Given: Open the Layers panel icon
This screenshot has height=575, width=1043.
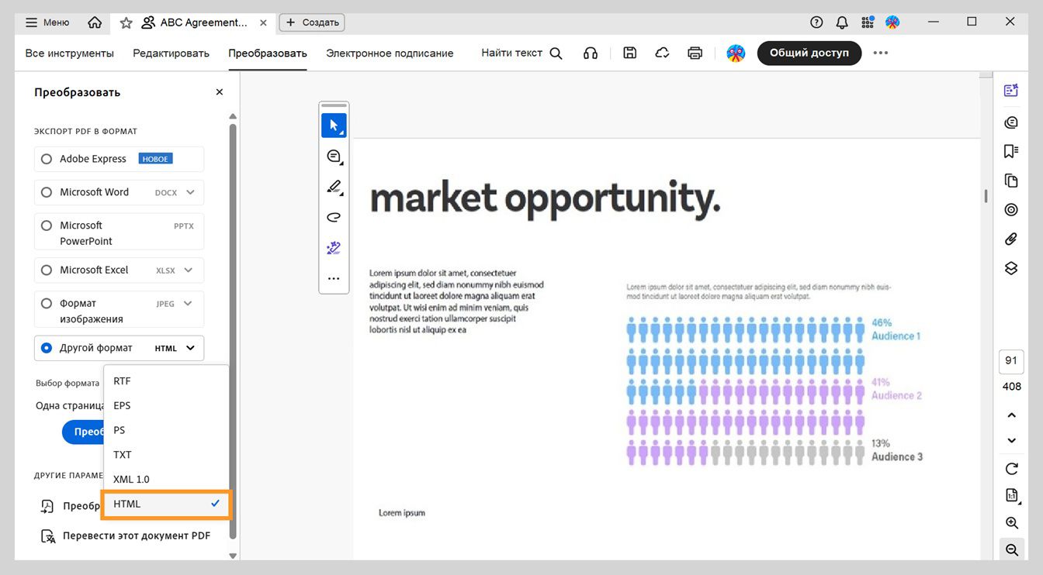Looking at the screenshot, I should coord(1010,268).
